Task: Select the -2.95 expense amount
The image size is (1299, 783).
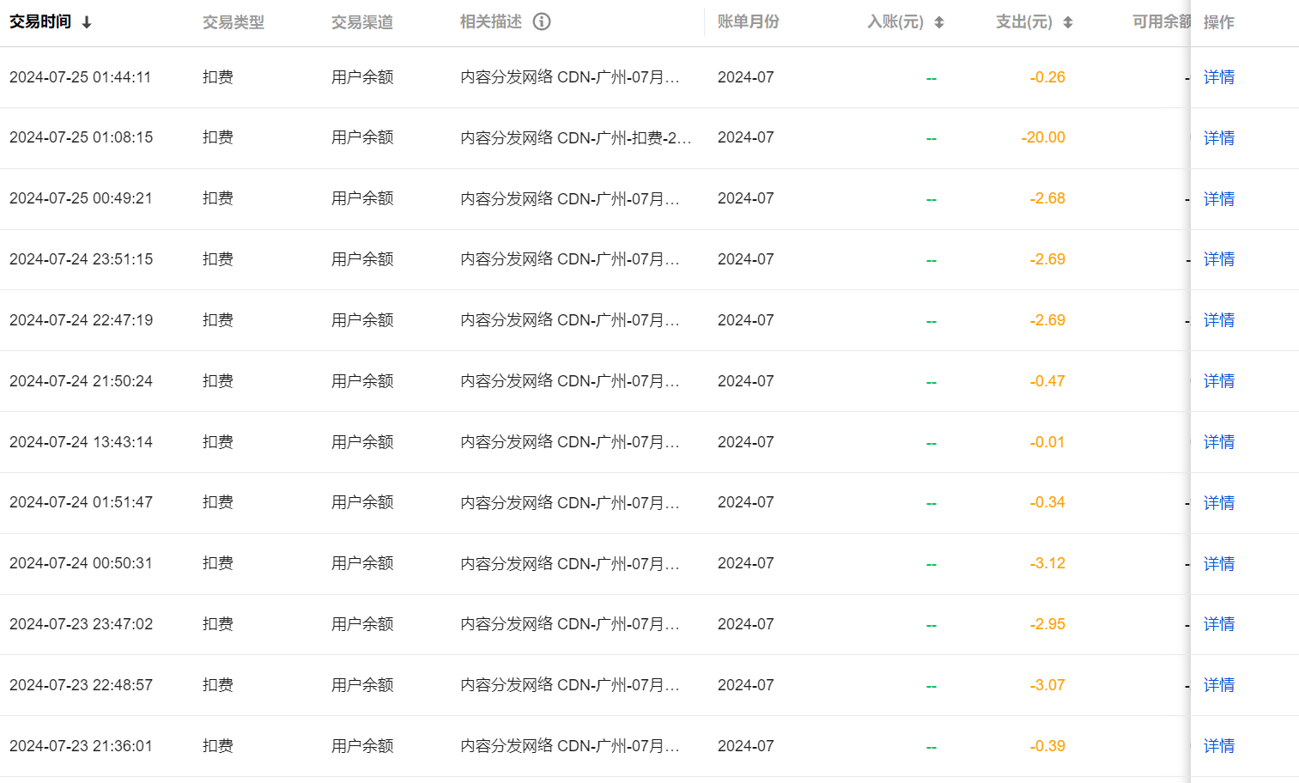Action: point(1047,624)
